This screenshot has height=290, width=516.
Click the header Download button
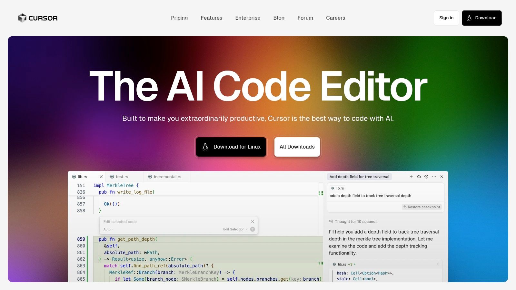(482, 18)
